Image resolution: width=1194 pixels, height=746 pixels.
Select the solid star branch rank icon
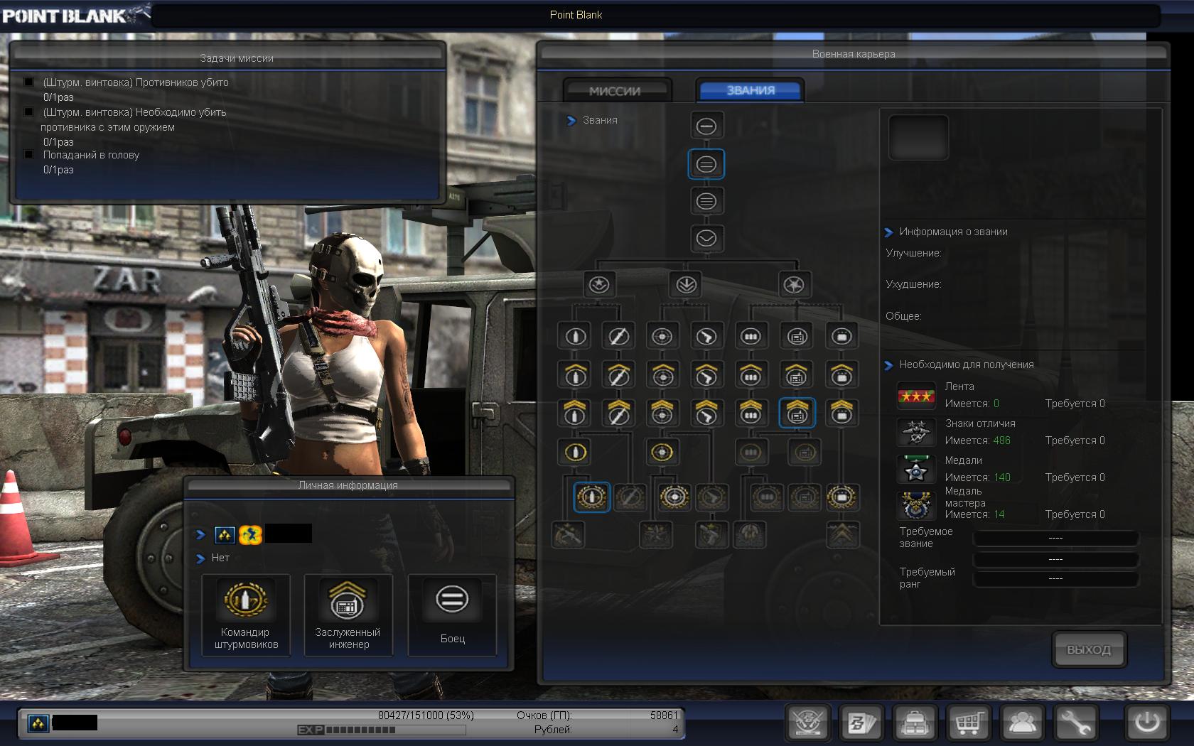pos(794,284)
